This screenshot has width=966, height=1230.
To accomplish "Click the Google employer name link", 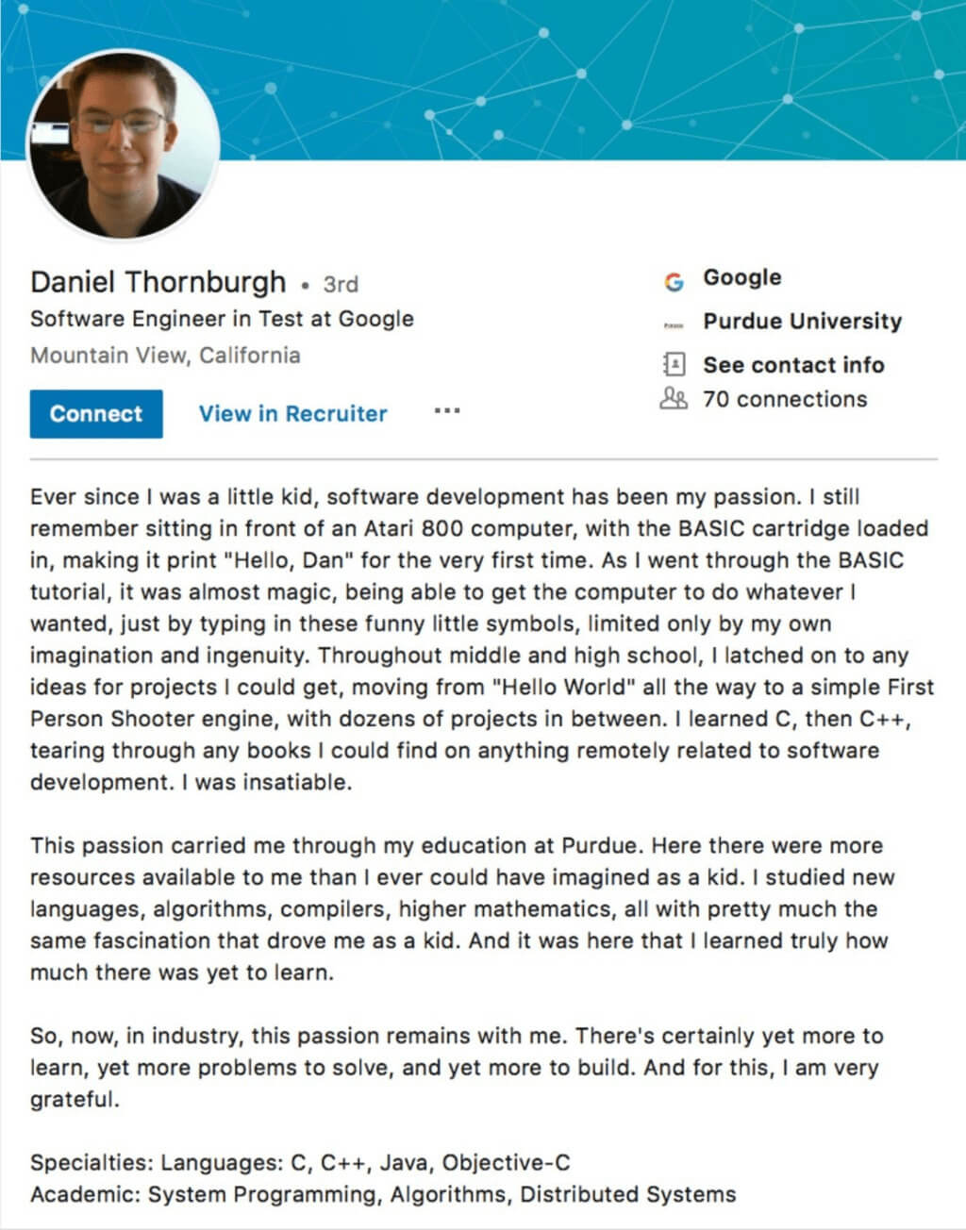I will (x=741, y=277).
